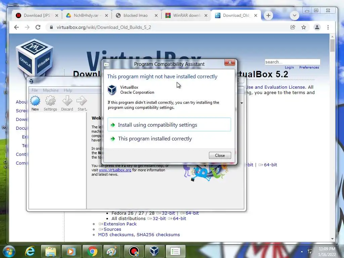Click Use and Evaluation License link
Screen dimensions: 344x258
276,87
